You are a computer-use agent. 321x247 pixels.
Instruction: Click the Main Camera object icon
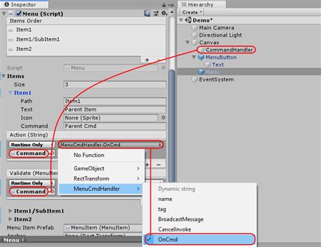[x=194, y=28]
